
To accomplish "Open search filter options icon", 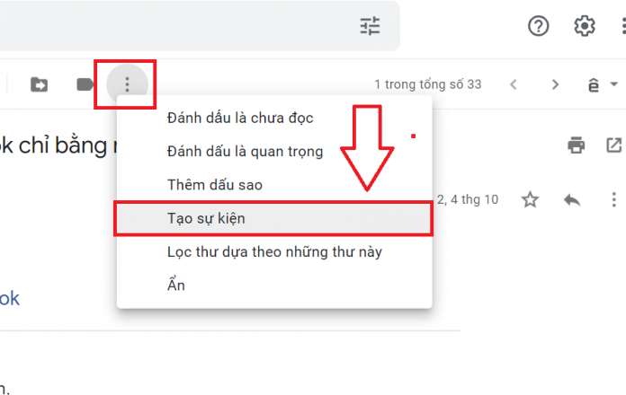I will point(370,26).
